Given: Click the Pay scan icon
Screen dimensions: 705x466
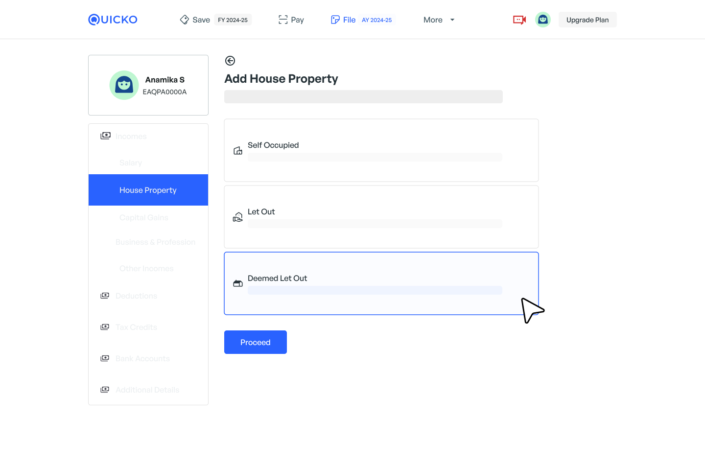Looking at the screenshot, I should click(283, 20).
